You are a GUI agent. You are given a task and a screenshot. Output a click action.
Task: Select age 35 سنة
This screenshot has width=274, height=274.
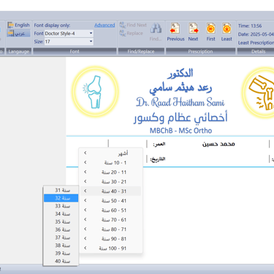point(61,222)
